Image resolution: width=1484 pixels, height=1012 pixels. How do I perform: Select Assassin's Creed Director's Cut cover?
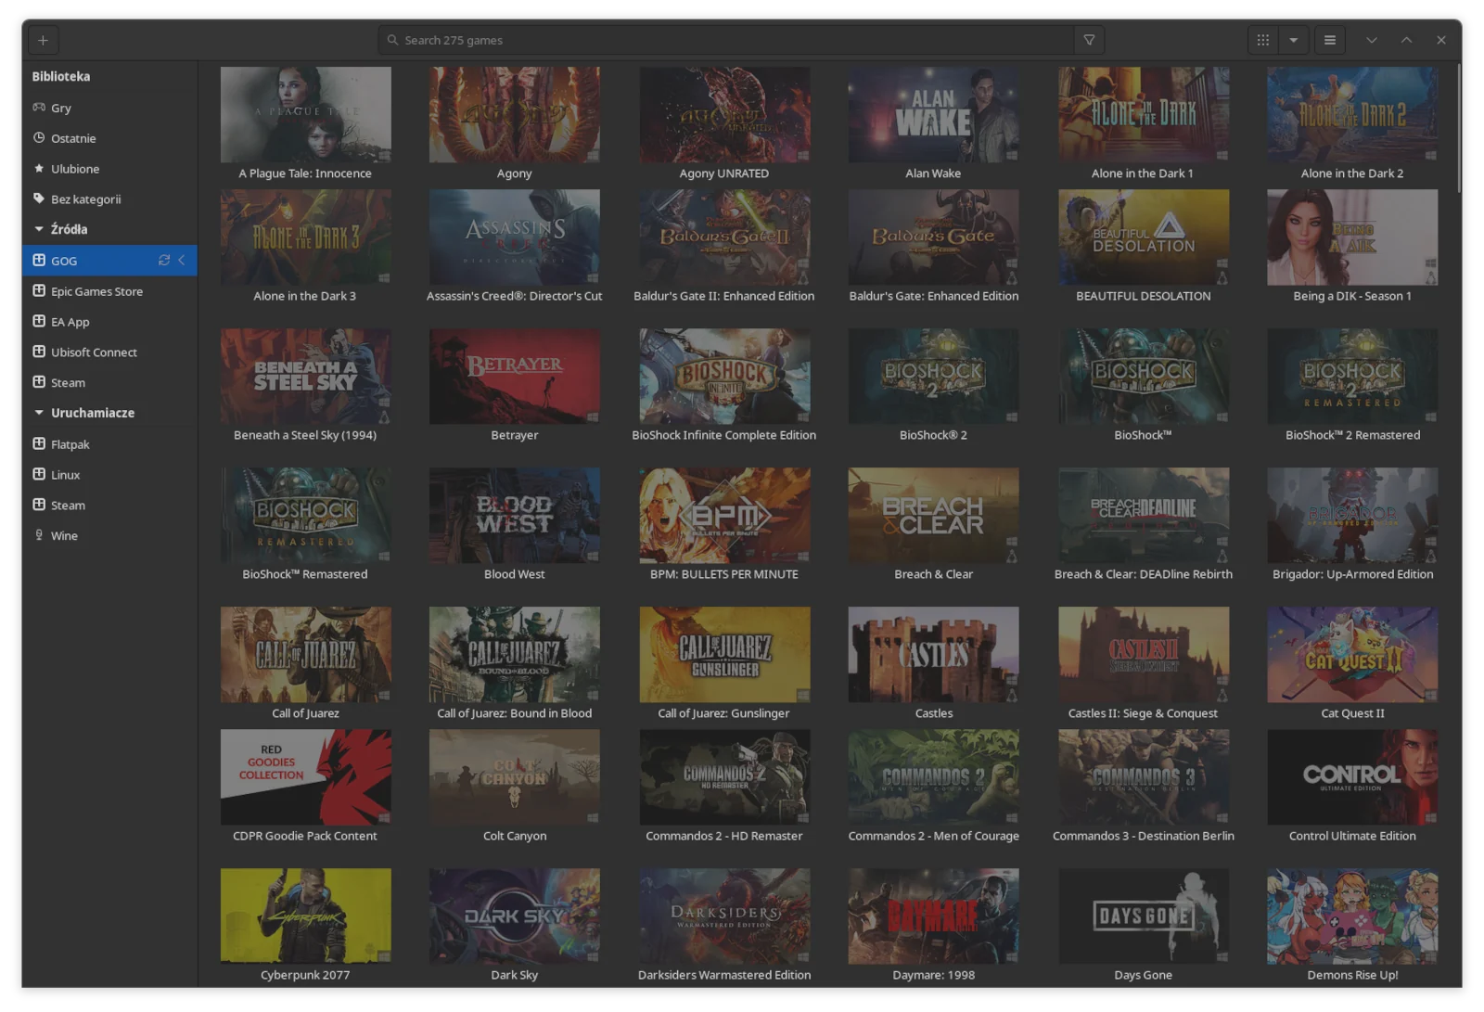515,237
